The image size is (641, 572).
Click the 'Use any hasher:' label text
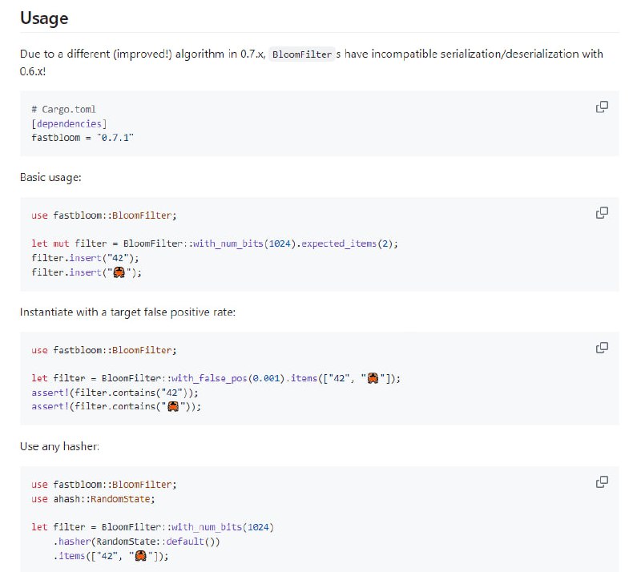pos(59,446)
